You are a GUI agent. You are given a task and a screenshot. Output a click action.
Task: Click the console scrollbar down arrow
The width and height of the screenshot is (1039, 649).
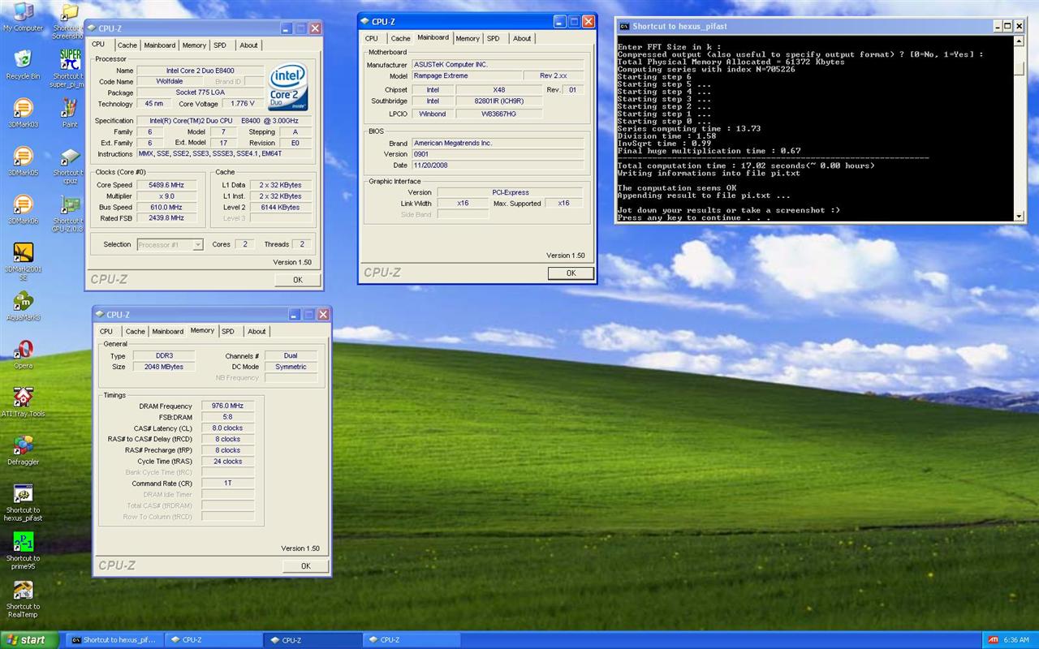click(x=1019, y=216)
